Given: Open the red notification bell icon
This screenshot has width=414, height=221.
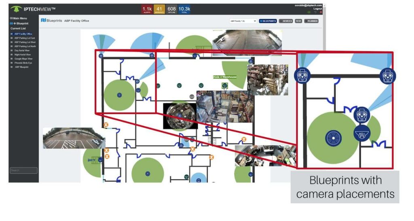Looking at the screenshot, I should pyautogui.click(x=321, y=12).
